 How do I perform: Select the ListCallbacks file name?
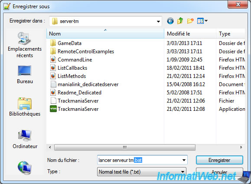(72, 68)
